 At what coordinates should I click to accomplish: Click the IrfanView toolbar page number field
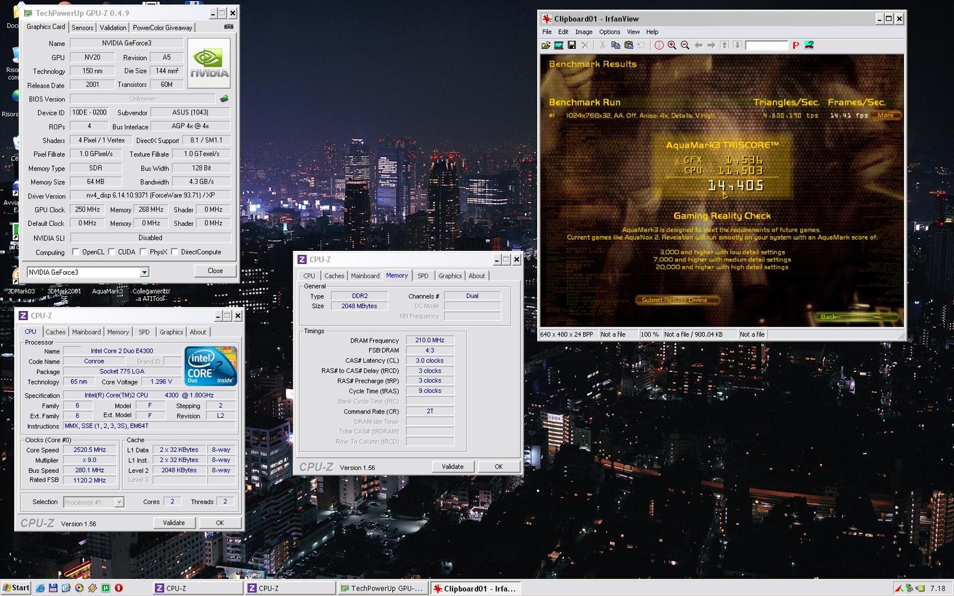click(766, 45)
